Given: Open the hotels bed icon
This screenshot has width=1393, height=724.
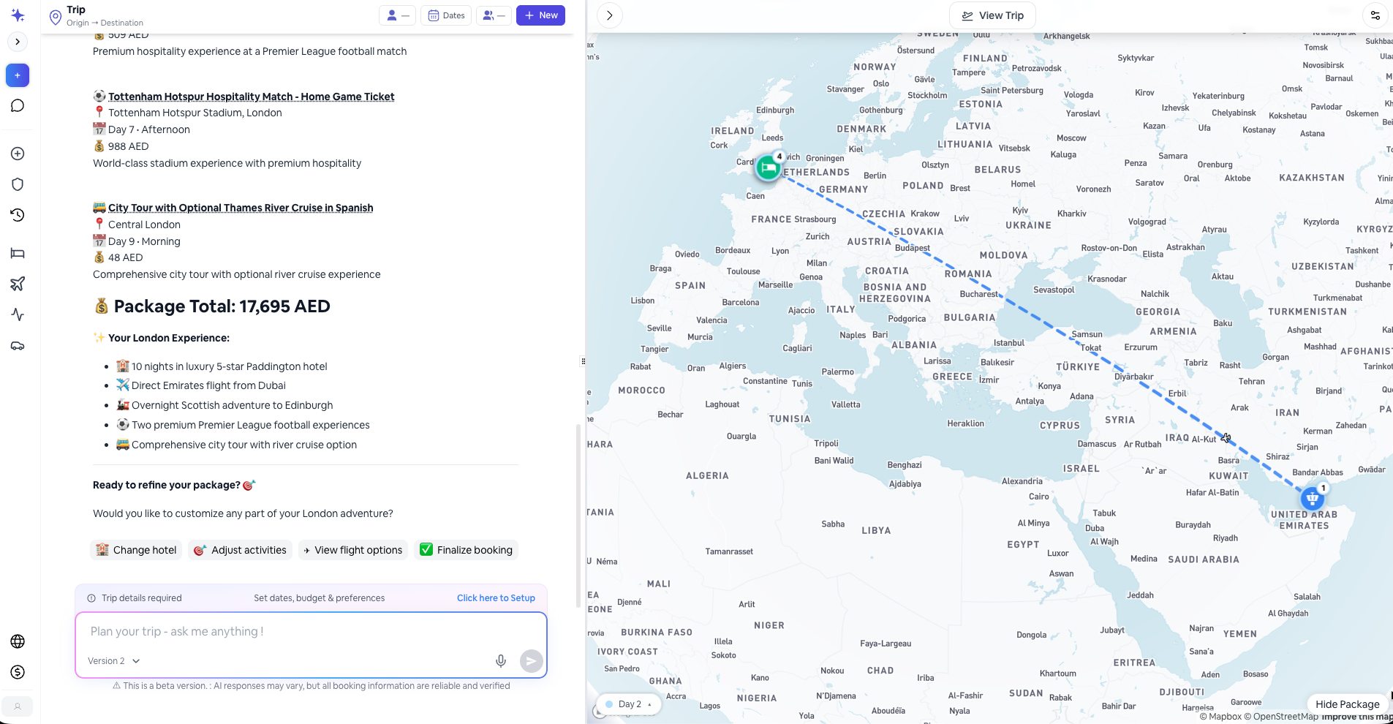Looking at the screenshot, I should pyautogui.click(x=18, y=253).
